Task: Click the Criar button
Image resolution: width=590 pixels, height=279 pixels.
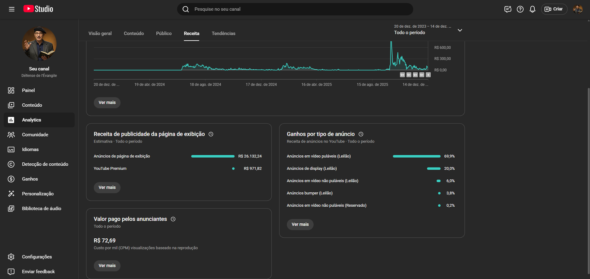Action: tap(554, 9)
